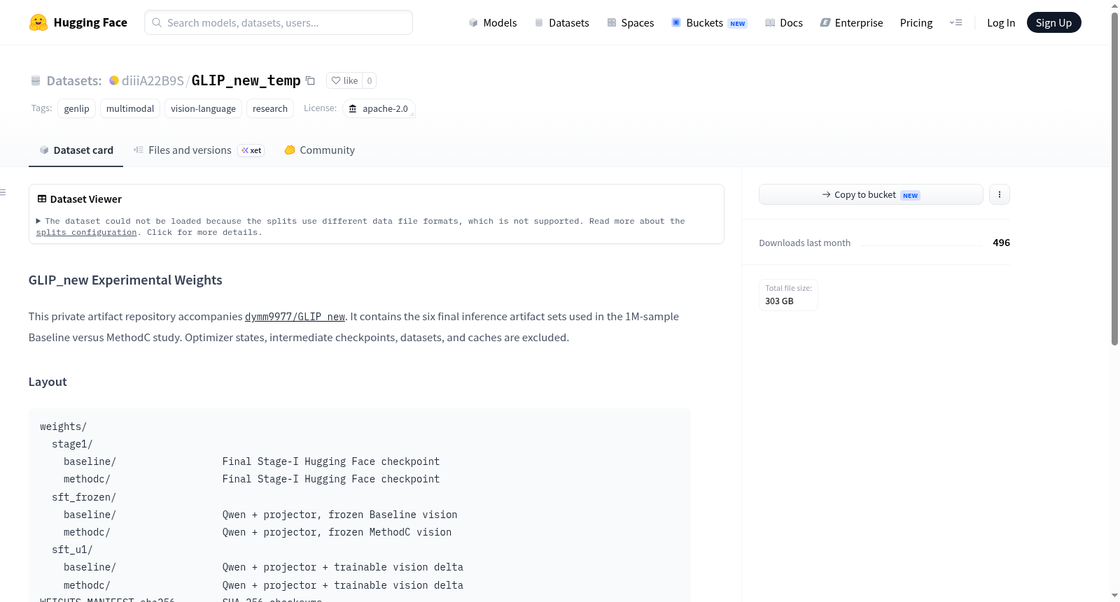This screenshot has width=1120, height=602.
Task: Go to Datasets in the top navigation
Action: tap(561, 22)
